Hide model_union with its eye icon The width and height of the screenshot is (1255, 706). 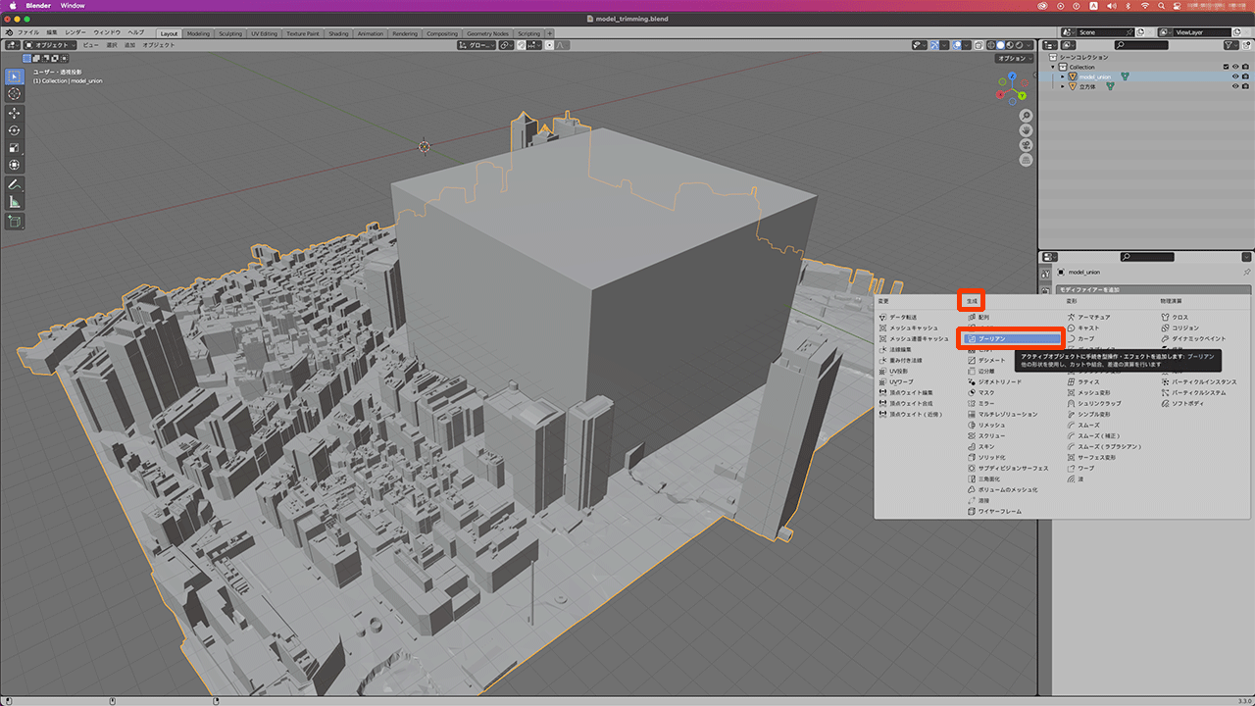[1235, 76]
